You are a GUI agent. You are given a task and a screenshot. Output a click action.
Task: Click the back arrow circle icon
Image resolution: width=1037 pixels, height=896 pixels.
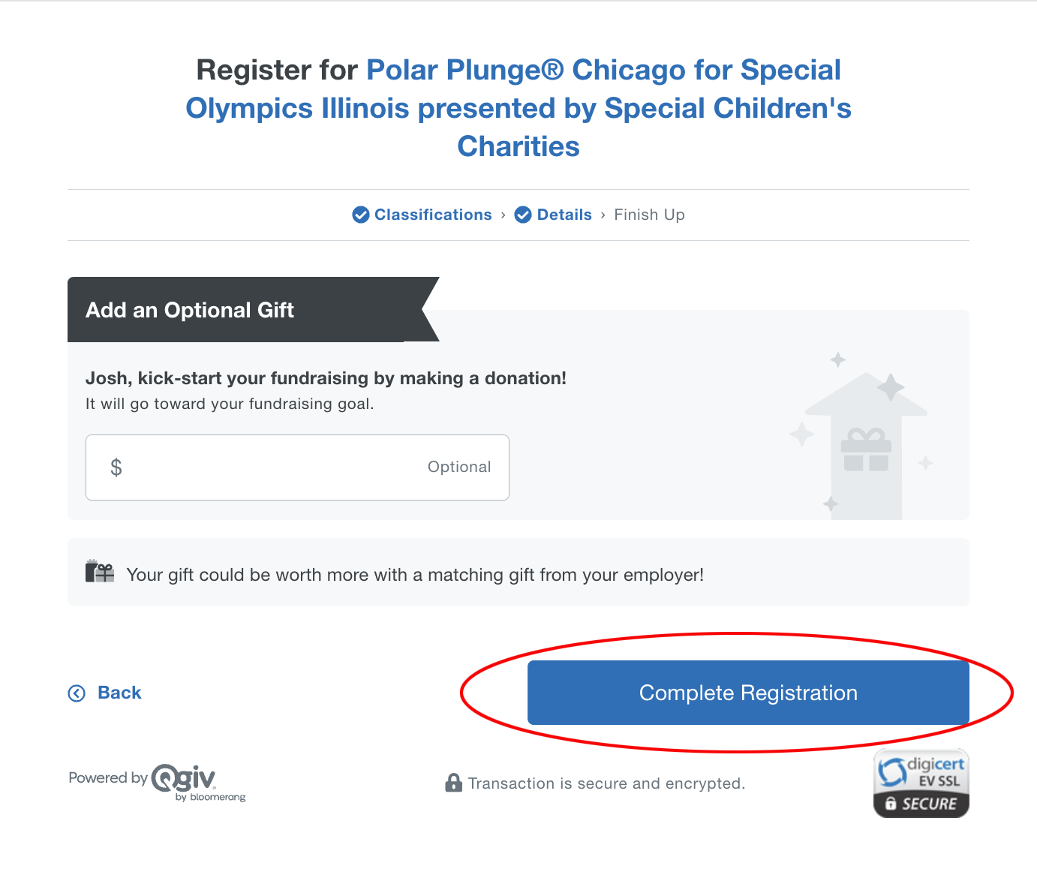coord(77,693)
